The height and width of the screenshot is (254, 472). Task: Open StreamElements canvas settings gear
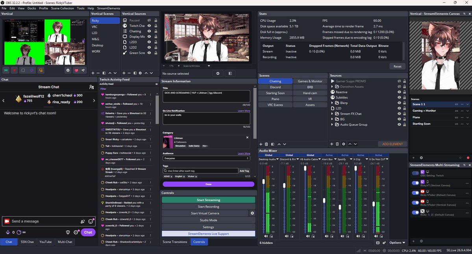point(421,158)
